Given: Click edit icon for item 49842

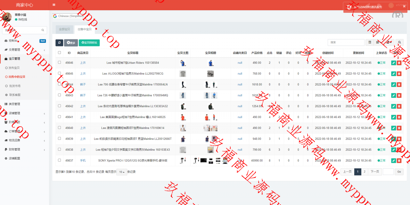Looking at the screenshot, I should [393, 106].
